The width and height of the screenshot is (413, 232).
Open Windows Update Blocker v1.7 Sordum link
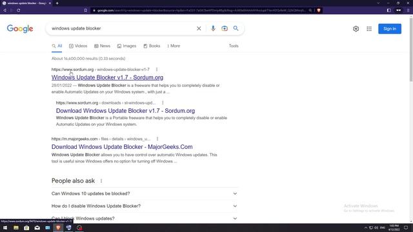107,77
